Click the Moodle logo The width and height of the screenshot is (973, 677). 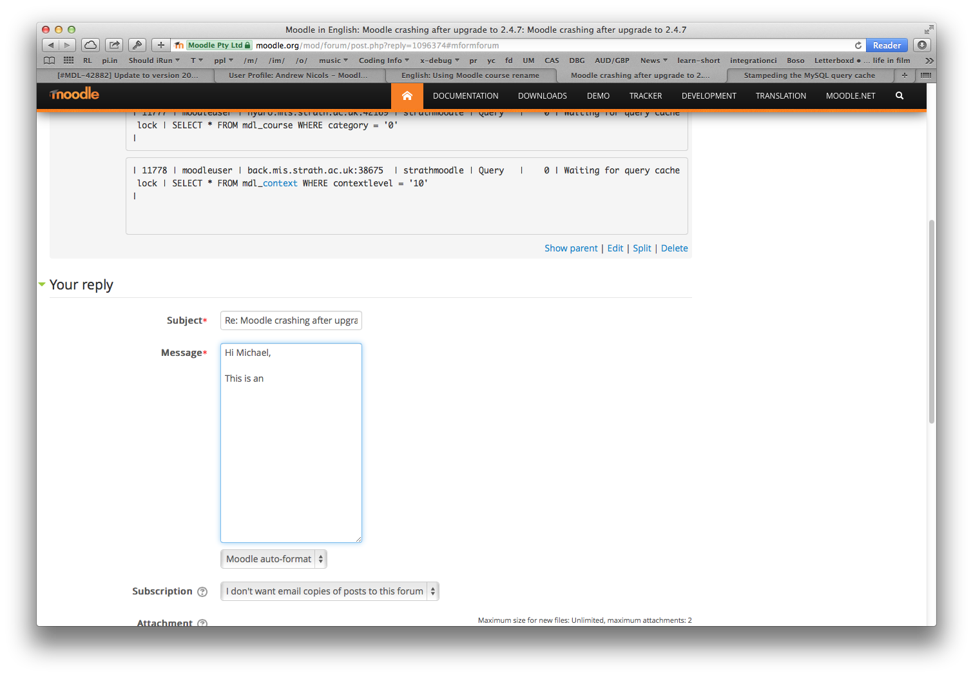74,94
